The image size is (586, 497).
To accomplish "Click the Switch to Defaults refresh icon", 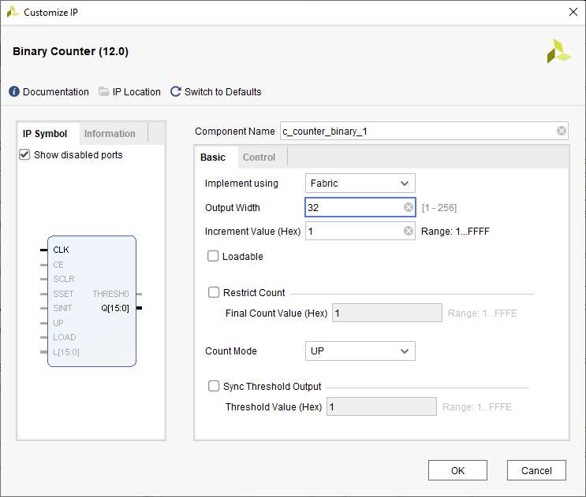I will point(176,92).
